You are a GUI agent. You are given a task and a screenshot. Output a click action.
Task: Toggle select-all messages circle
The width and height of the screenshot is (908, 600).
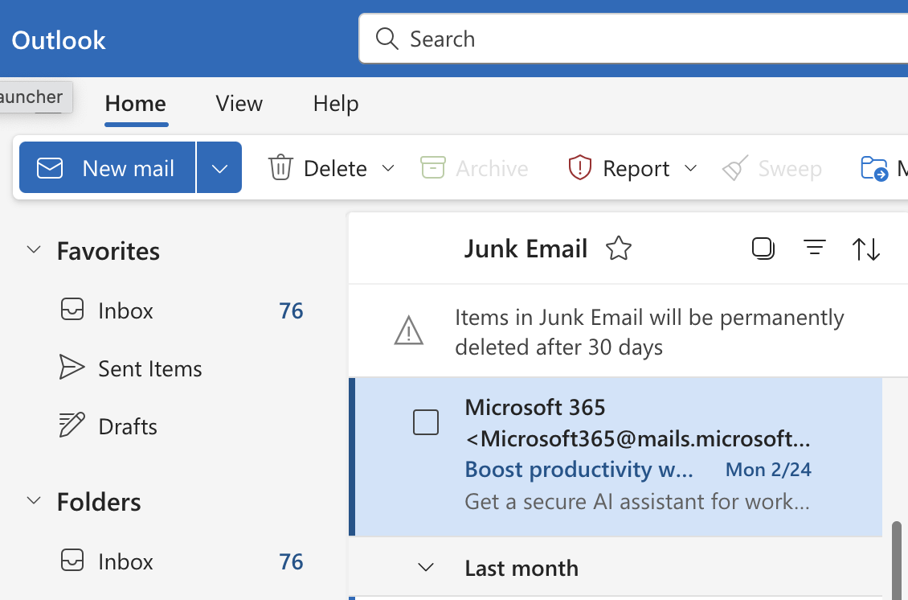(x=763, y=248)
